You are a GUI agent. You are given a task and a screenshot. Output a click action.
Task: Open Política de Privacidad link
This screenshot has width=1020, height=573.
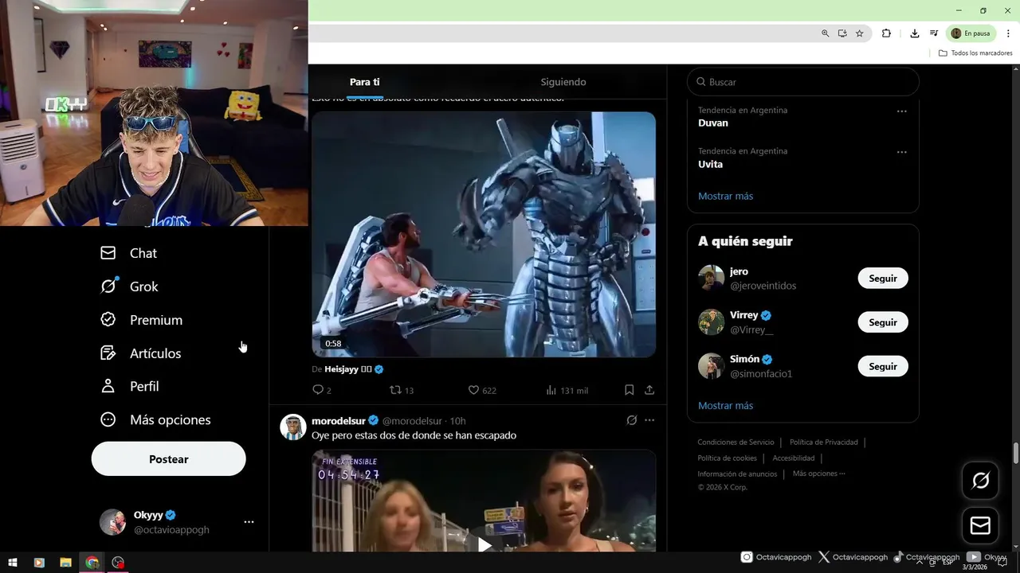(x=824, y=442)
